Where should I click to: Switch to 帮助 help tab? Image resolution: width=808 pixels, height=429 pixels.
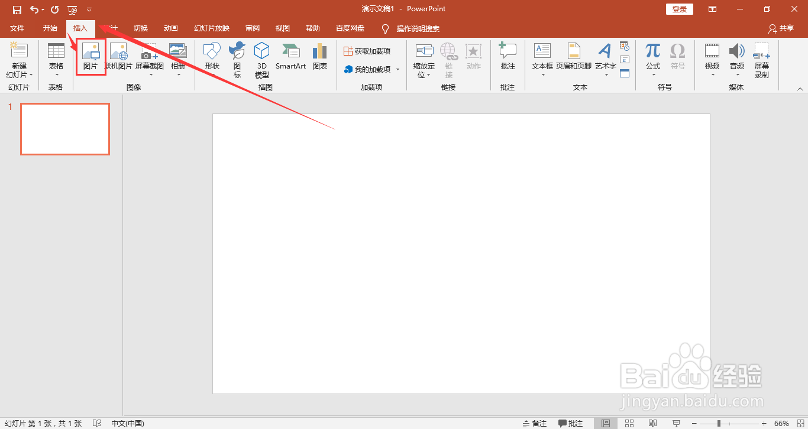click(313, 28)
